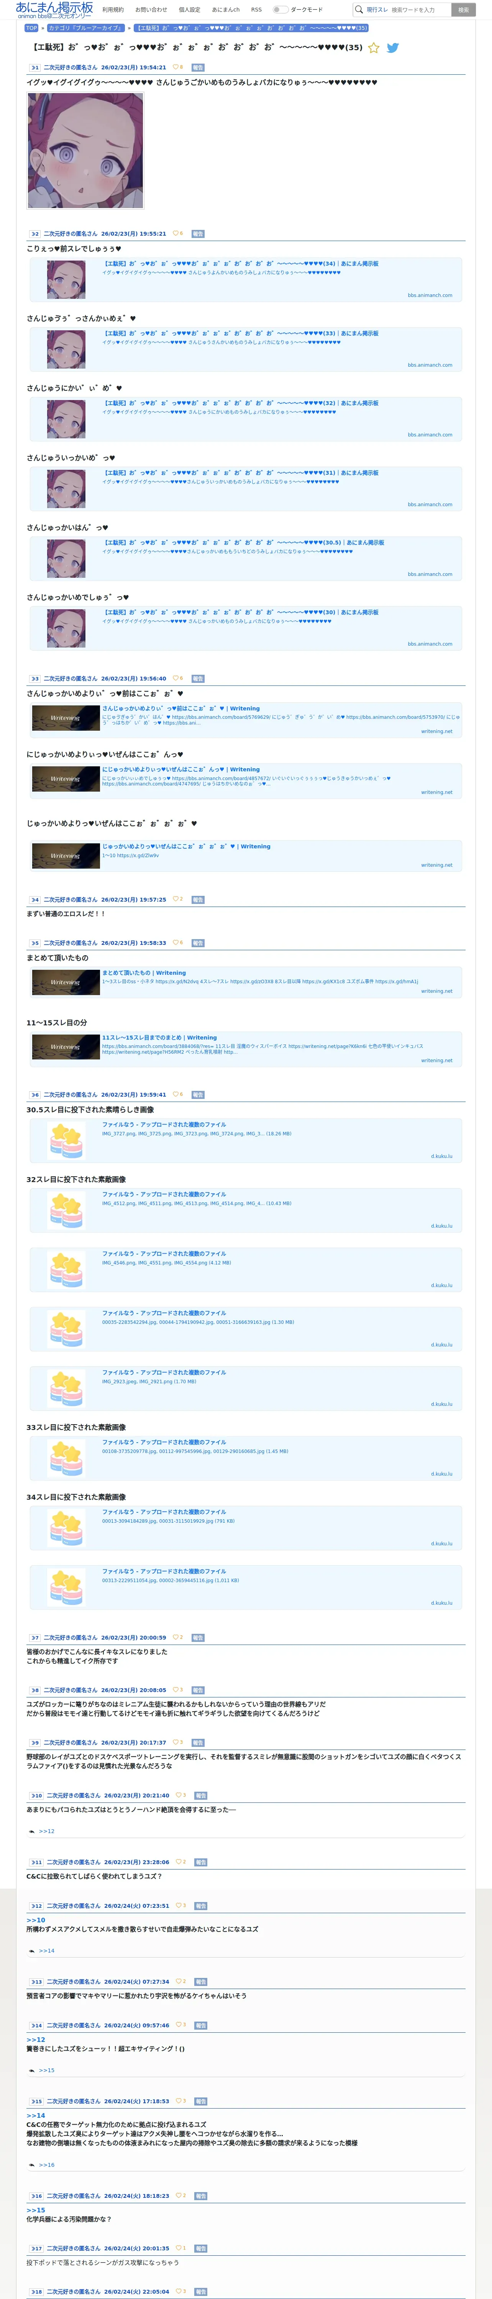Open the 現行スレ search scope dropdown

tap(377, 10)
